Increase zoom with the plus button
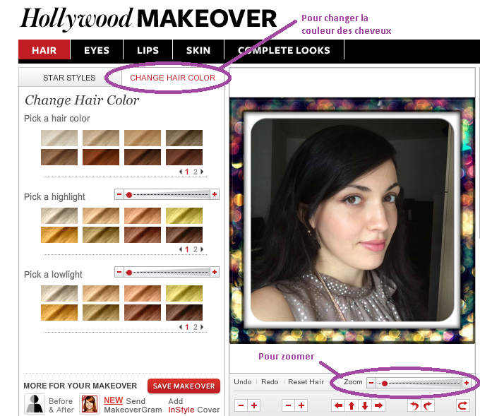The image size is (480, 416). click(466, 382)
